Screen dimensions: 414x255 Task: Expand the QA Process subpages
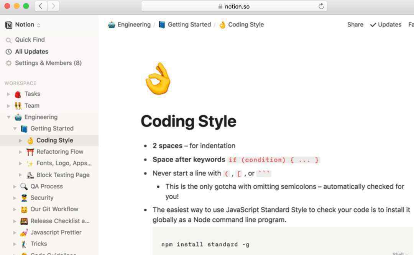pos(15,186)
